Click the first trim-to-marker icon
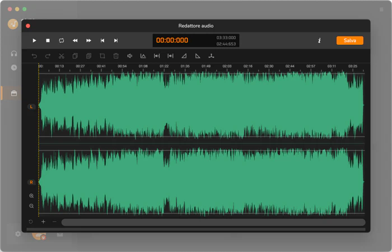 click(157, 56)
